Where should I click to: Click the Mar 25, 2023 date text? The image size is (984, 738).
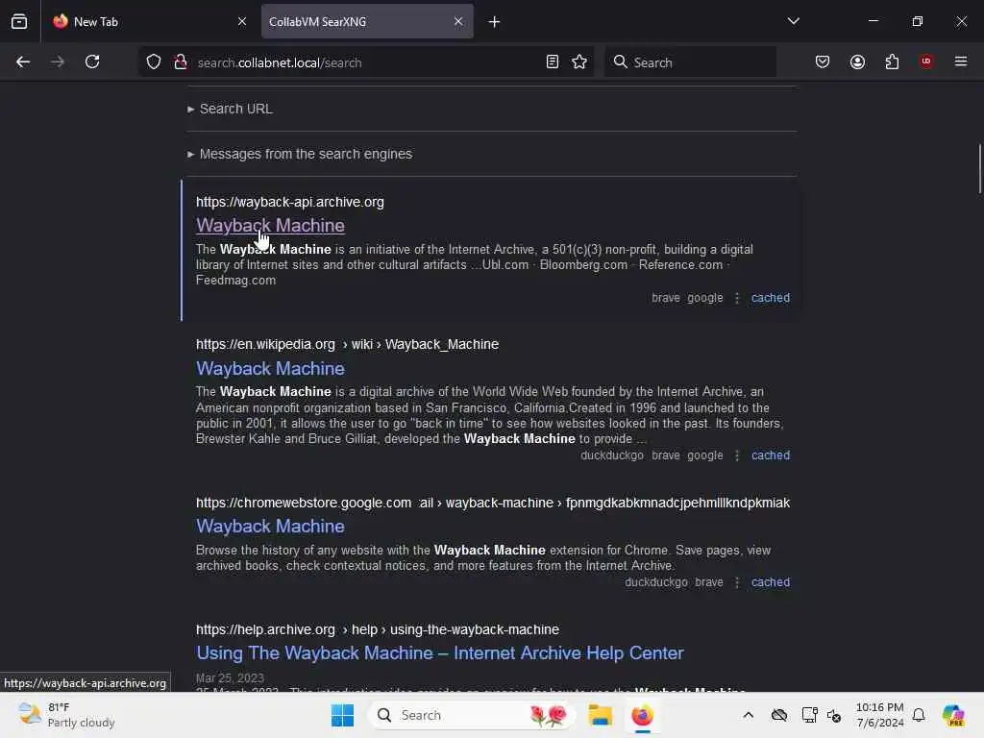point(230,677)
